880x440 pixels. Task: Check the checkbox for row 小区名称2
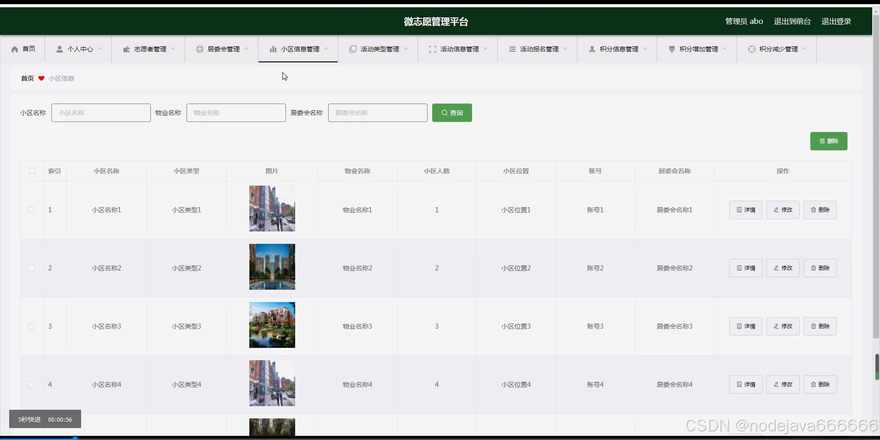coord(31,268)
